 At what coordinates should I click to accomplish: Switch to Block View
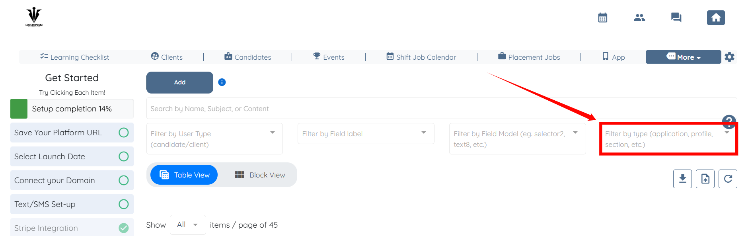(x=260, y=175)
